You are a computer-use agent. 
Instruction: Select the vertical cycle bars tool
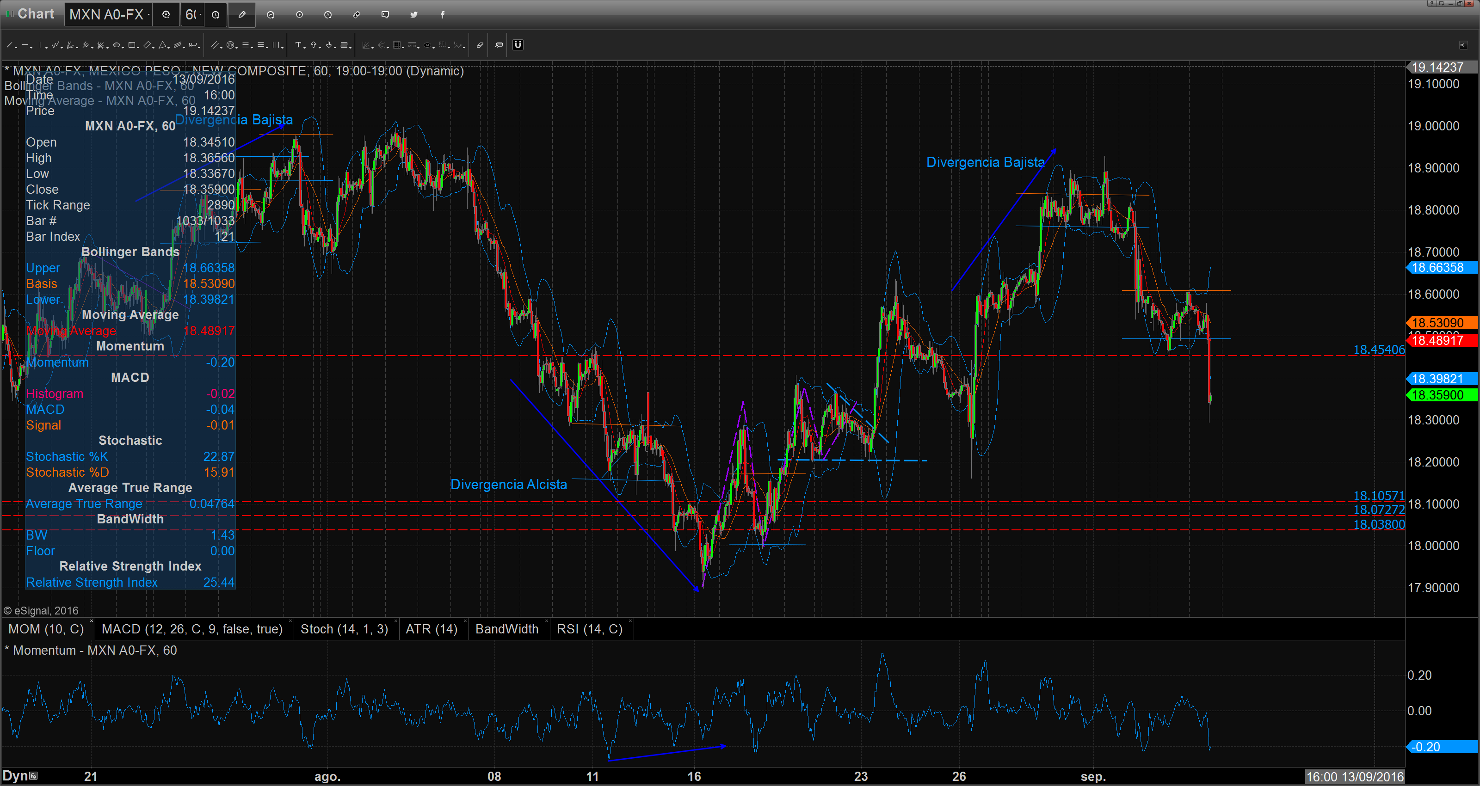point(277,45)
